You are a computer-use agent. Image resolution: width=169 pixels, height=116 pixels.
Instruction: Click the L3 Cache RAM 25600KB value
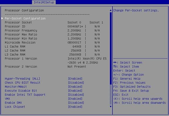75,55
